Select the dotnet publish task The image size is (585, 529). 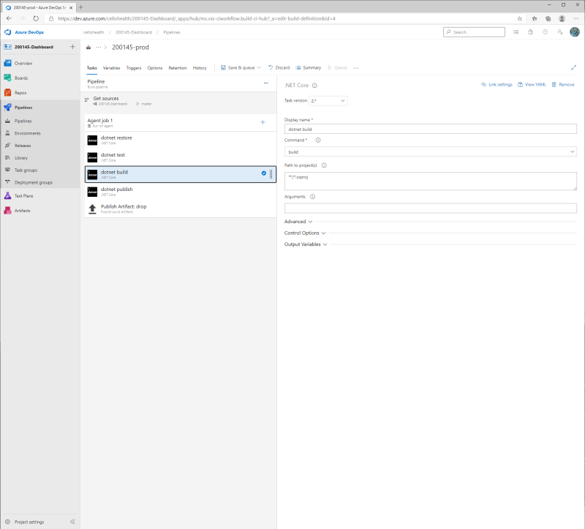[x=181, y=192]
